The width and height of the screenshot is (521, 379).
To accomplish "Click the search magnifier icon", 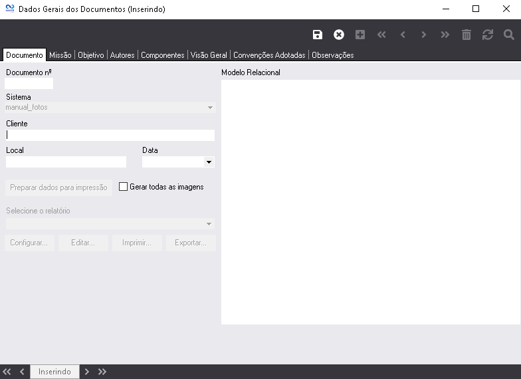I will 509,35.
